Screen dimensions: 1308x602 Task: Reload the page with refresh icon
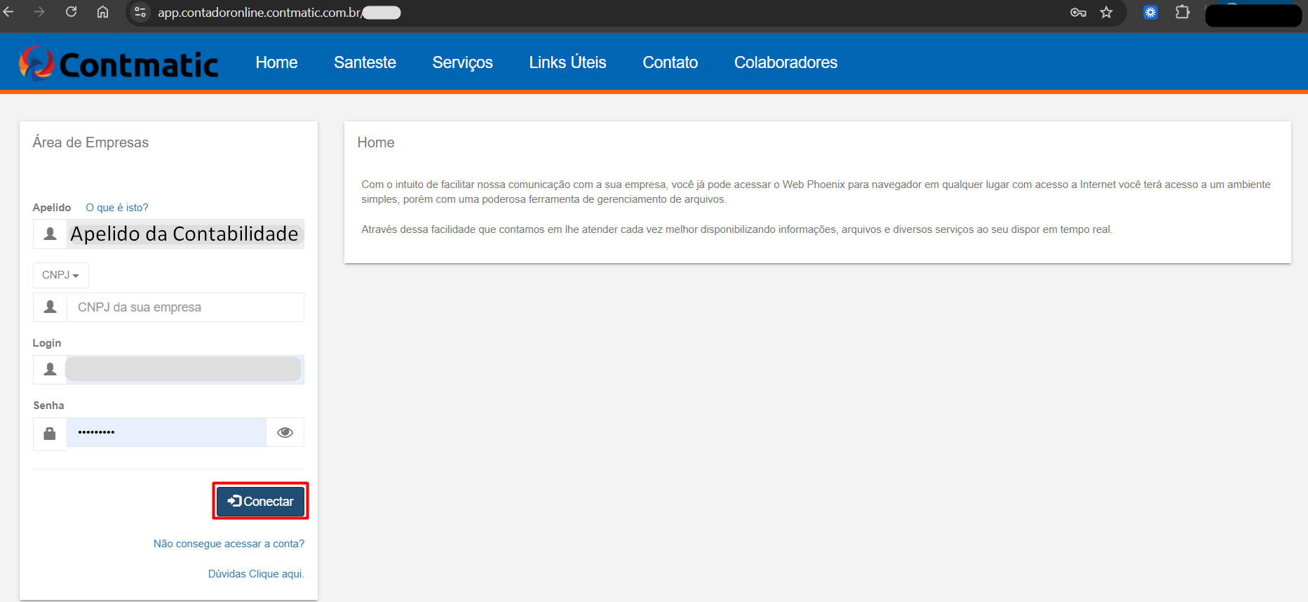[71, 12]
